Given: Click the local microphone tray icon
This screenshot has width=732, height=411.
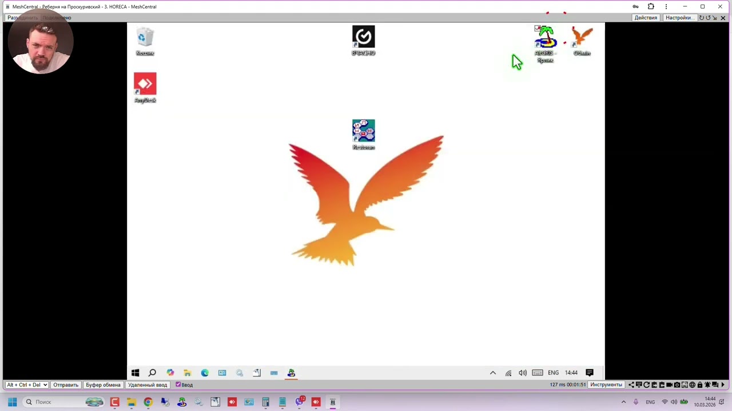Looking at the screenshot, I should tap(635, 402).
